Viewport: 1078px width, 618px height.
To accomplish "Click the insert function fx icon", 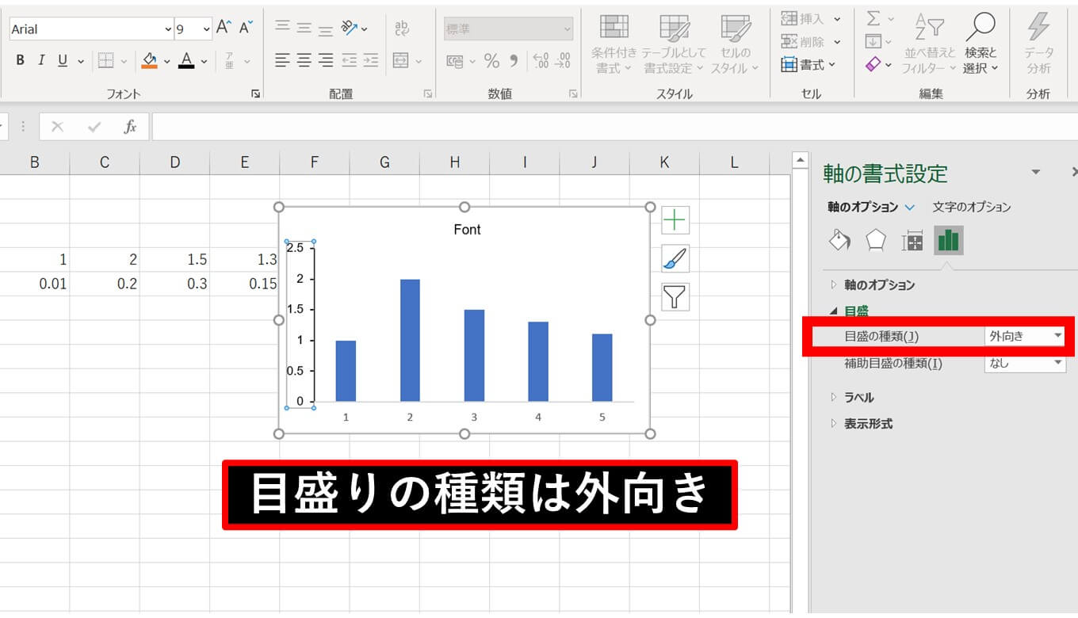I will [130, 127].
